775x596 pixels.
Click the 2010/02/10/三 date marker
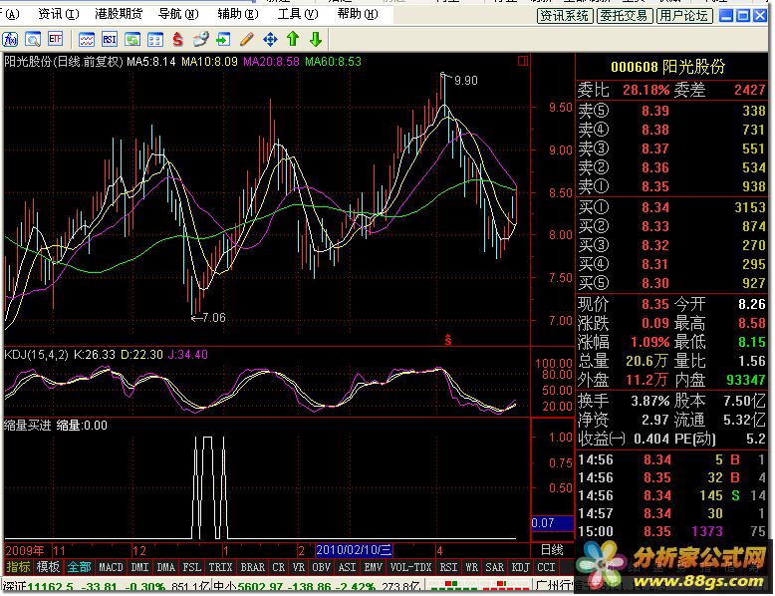[x=354, y=549]
